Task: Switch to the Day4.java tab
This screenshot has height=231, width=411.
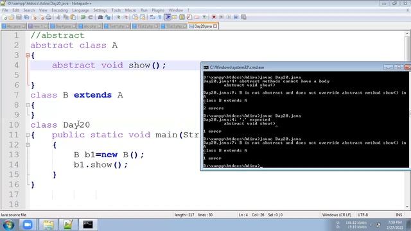Action: [x=63, y=26]
